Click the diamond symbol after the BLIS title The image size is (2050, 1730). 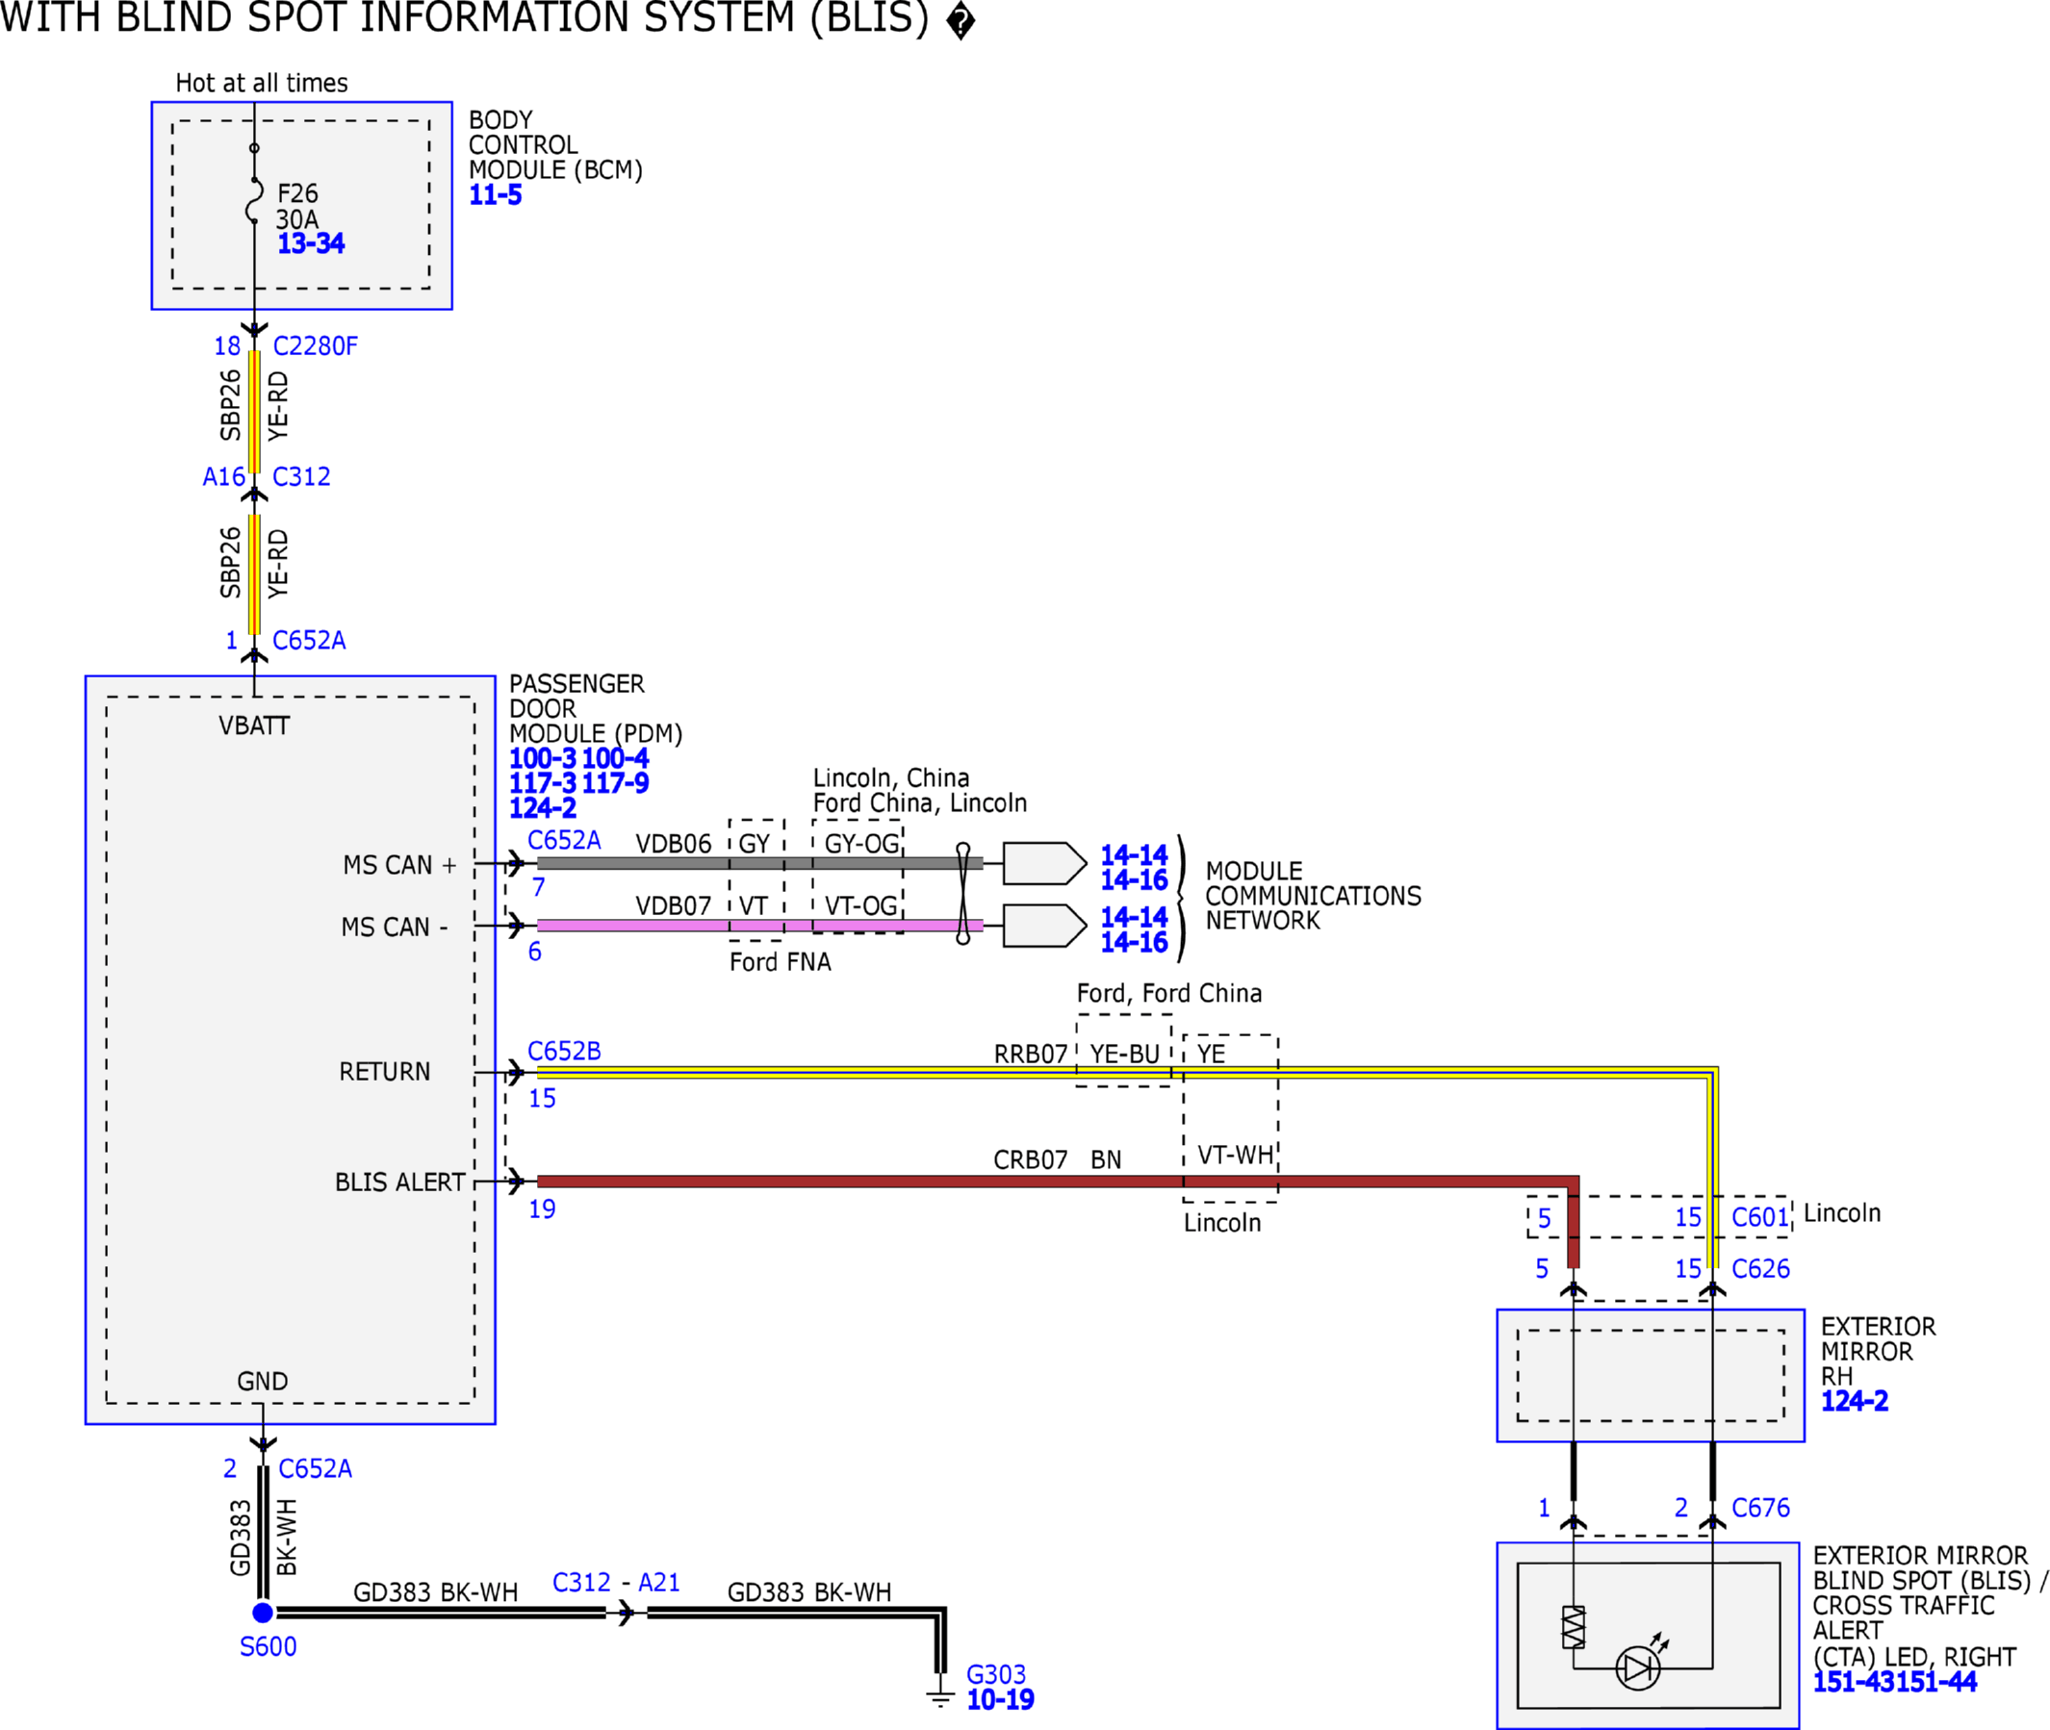coord(961,20)
